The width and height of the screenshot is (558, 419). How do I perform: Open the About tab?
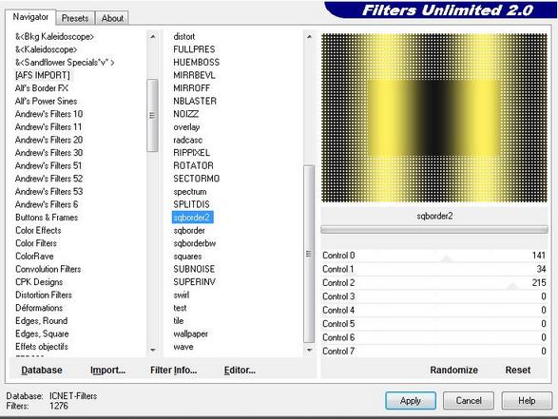coord(112,18)
